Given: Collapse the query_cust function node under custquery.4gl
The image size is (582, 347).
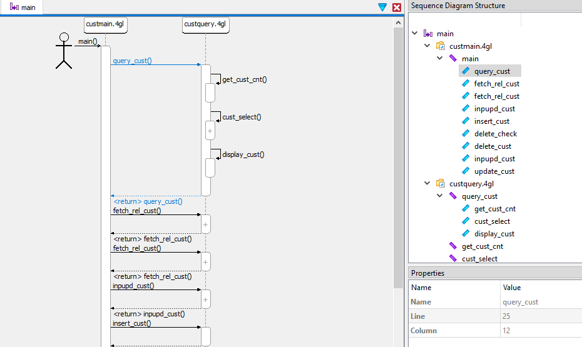Looking at the screenshot, I should (440, 196).
